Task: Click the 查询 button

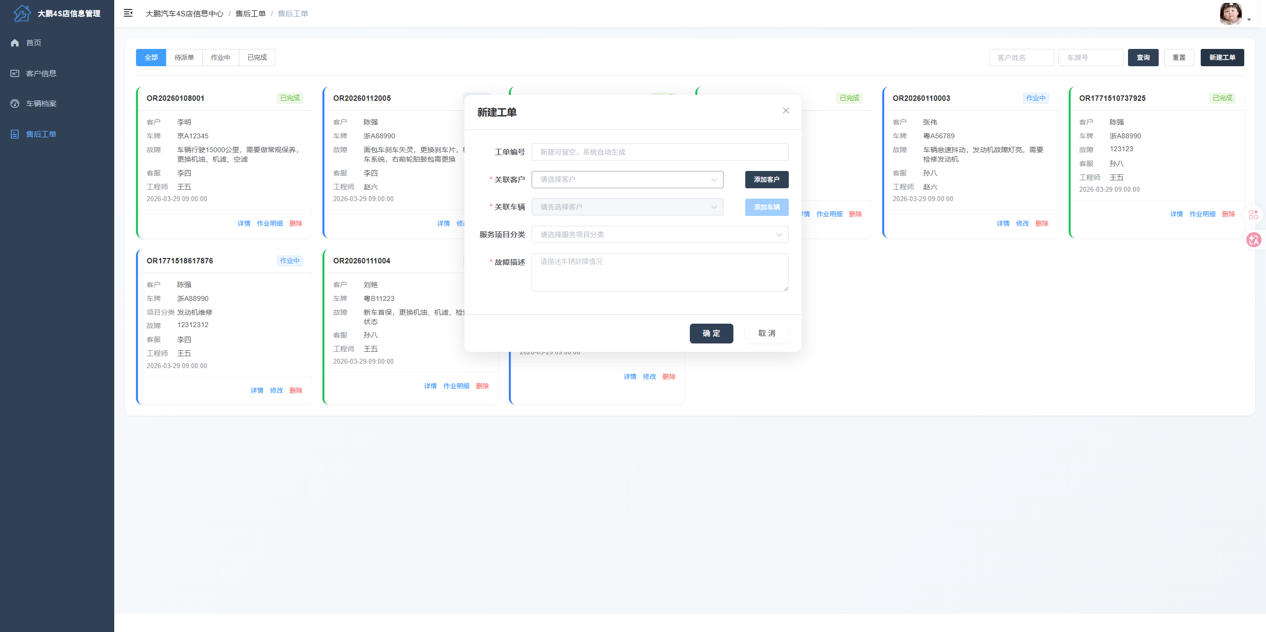Action: 1143,57
